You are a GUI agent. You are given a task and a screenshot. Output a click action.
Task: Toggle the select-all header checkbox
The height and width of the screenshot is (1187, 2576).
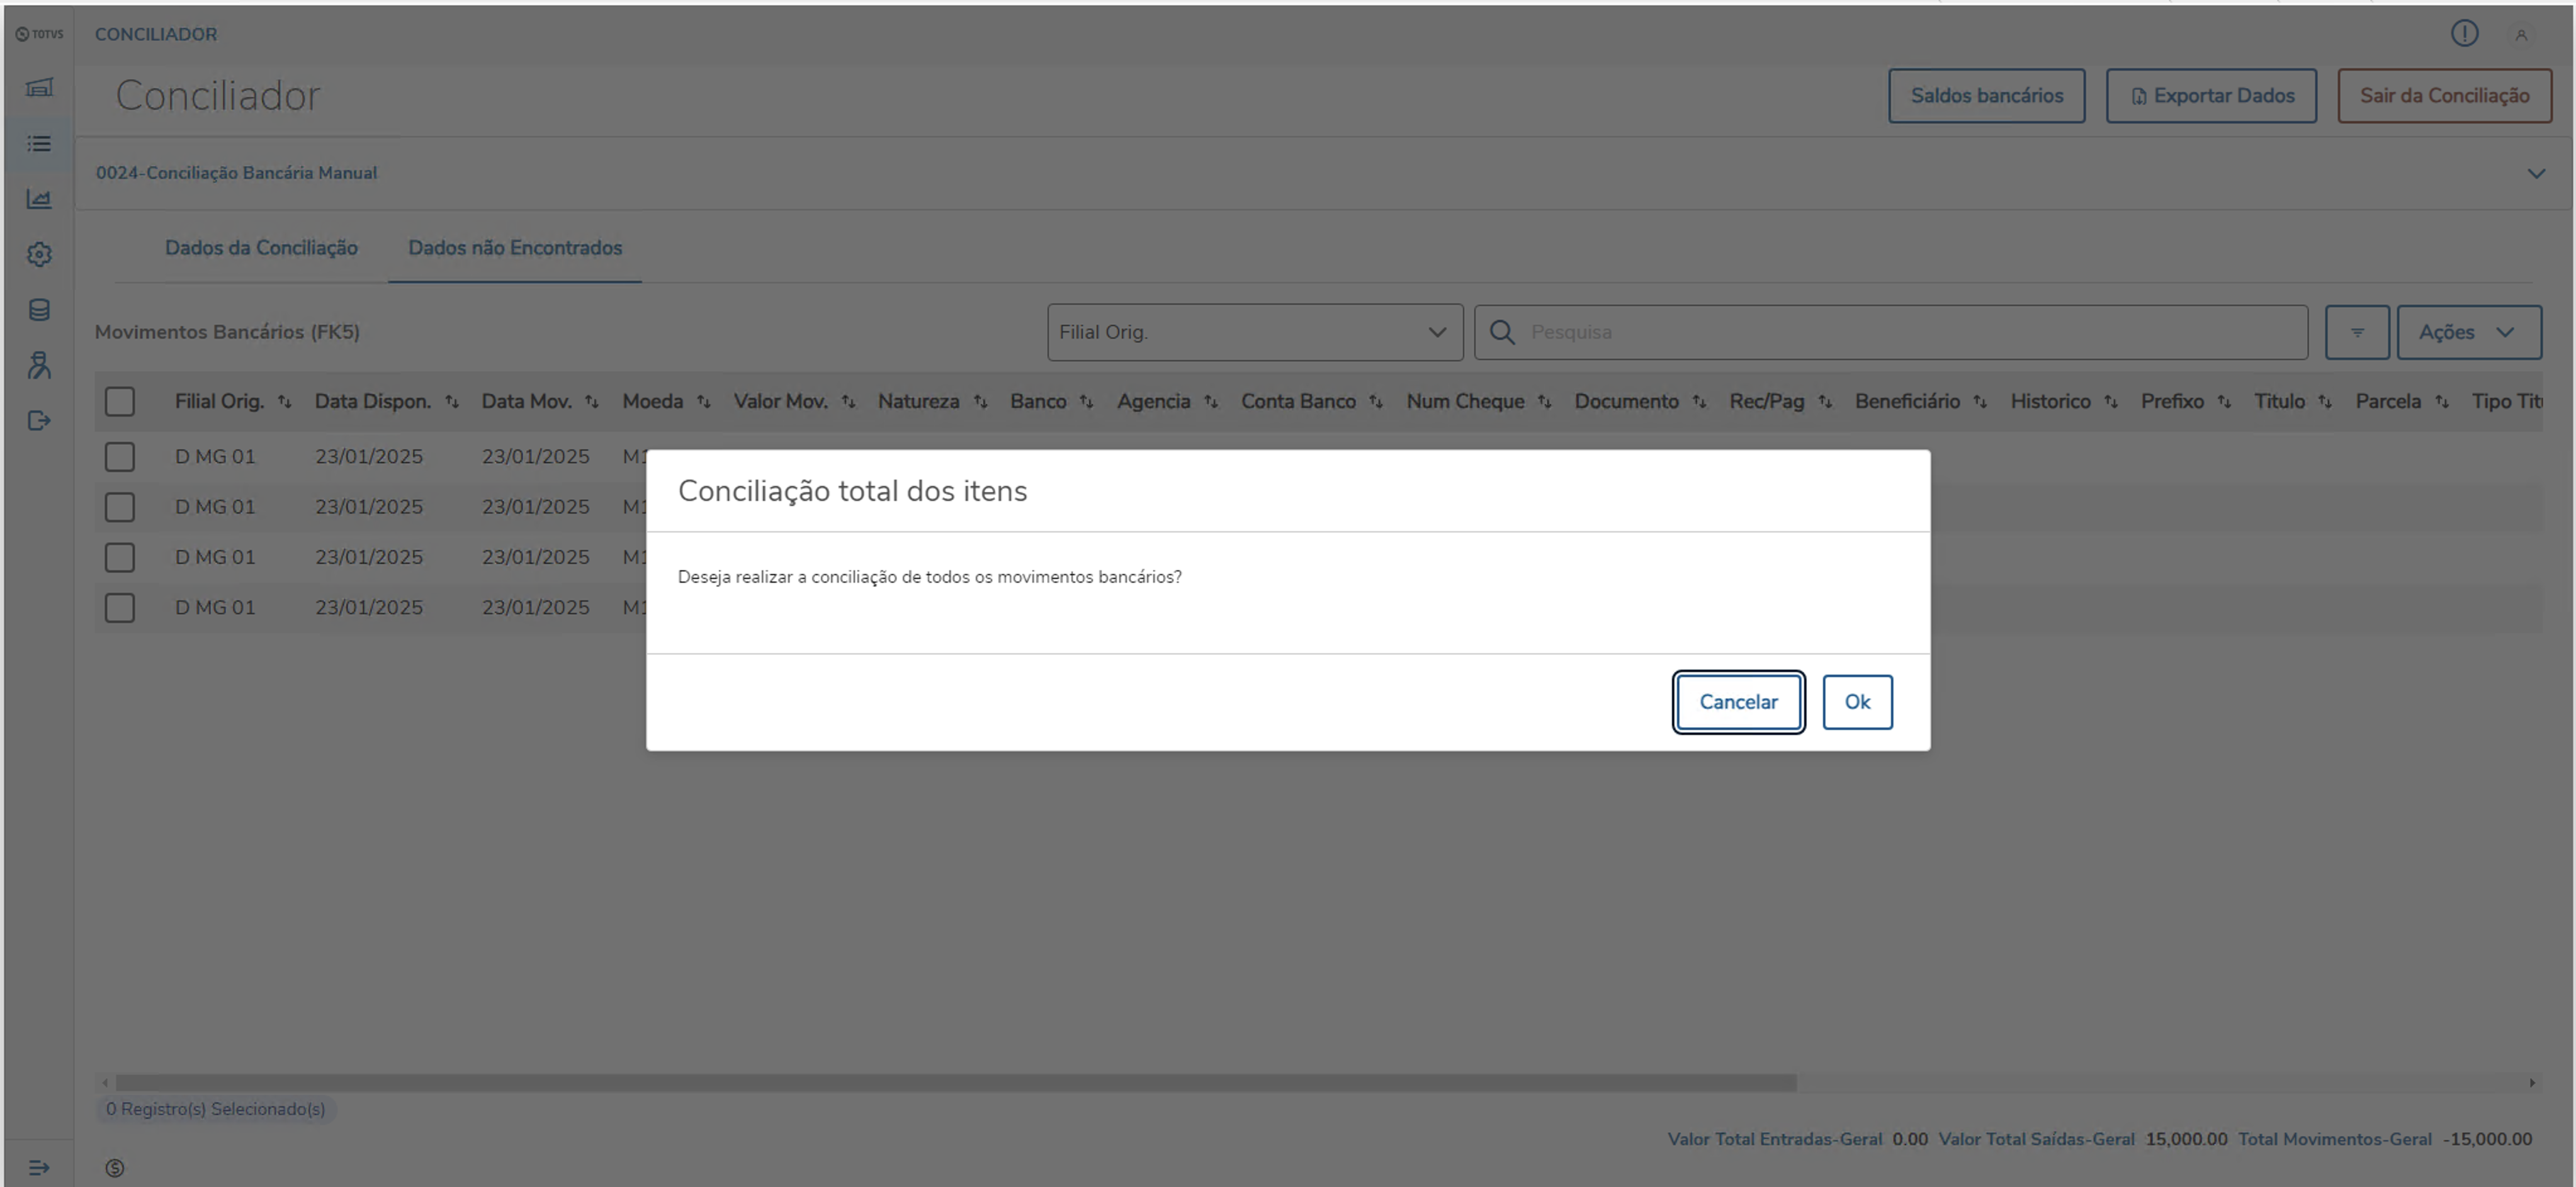(x=120, y=402)
